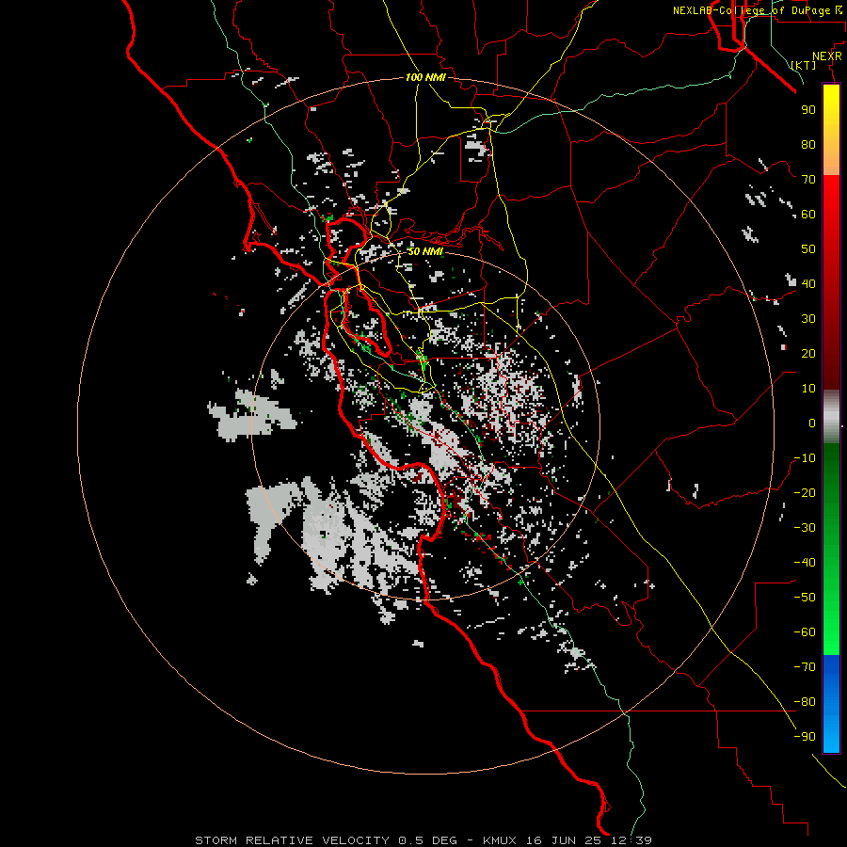Select the "-30" value on the velocity scale
Viewport: 847px width, 847px height.
[x=805, y=528]
